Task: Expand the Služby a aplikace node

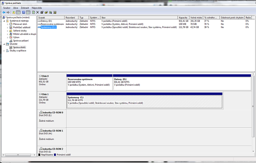Action: (4, 51)
